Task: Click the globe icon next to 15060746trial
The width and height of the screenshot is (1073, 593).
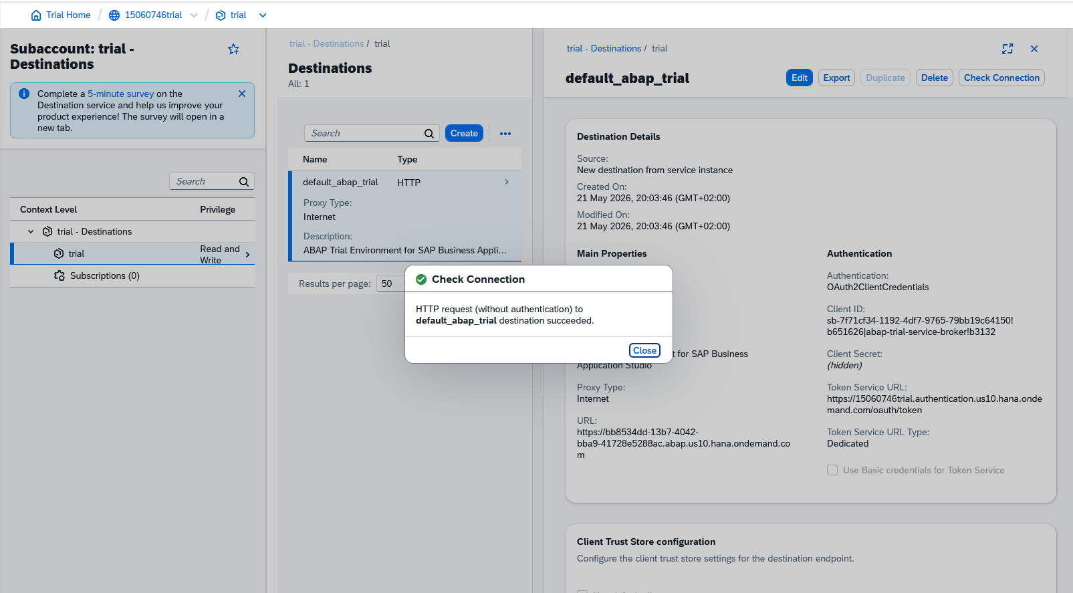Action: [114, 15]
